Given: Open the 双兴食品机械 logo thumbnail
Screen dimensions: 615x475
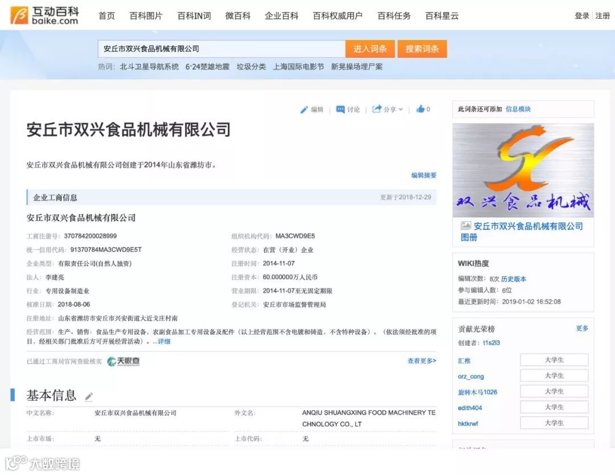Looking at the screenshot, I should (523, 170).
